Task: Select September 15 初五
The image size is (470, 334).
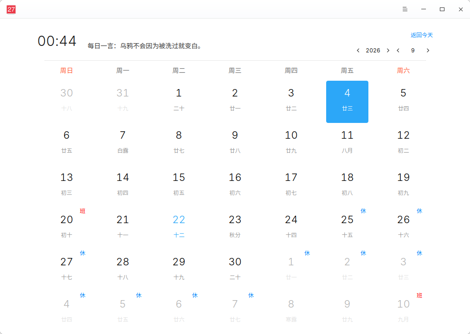Action: tap(179, 186)
